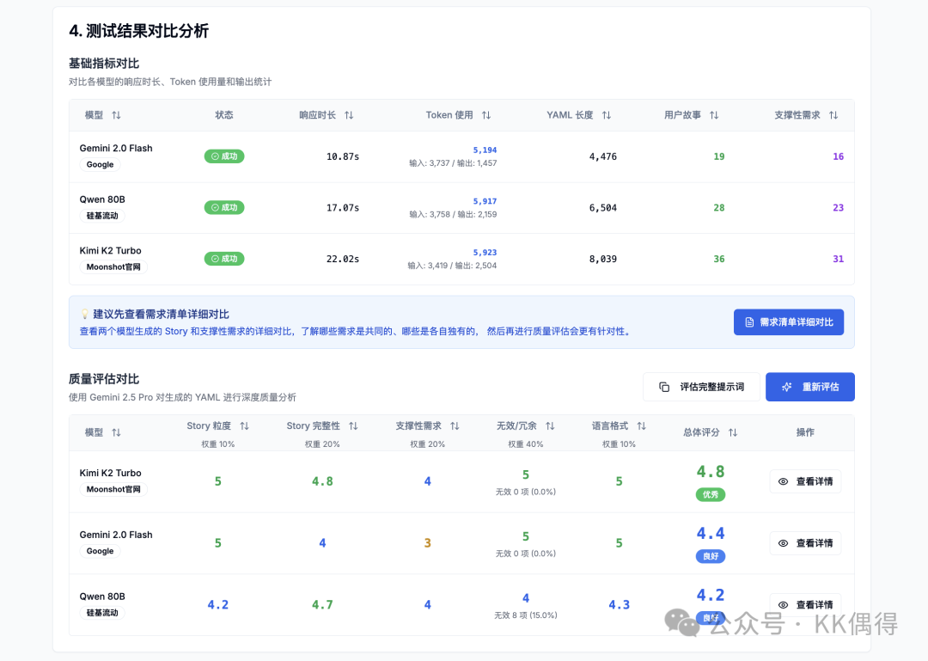Screen dimensions: 928x661
Task: Sort quality table by Story 粒度
Action: point(244,426)
